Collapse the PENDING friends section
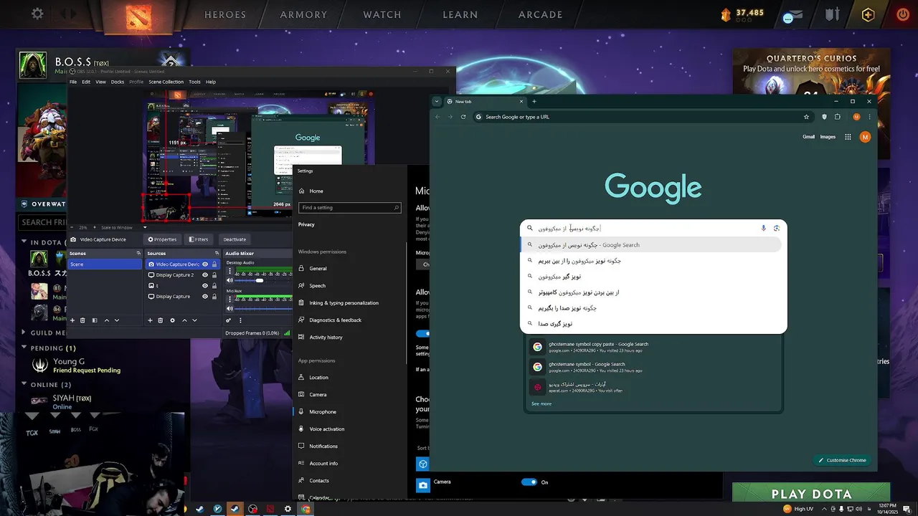The width and height of the screenshot is (918, 516). [x=24, y=348]
